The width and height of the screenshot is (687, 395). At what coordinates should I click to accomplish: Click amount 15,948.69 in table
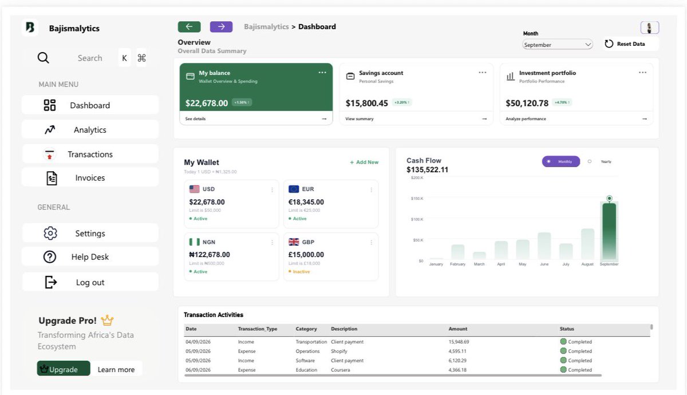coord(459,342)
